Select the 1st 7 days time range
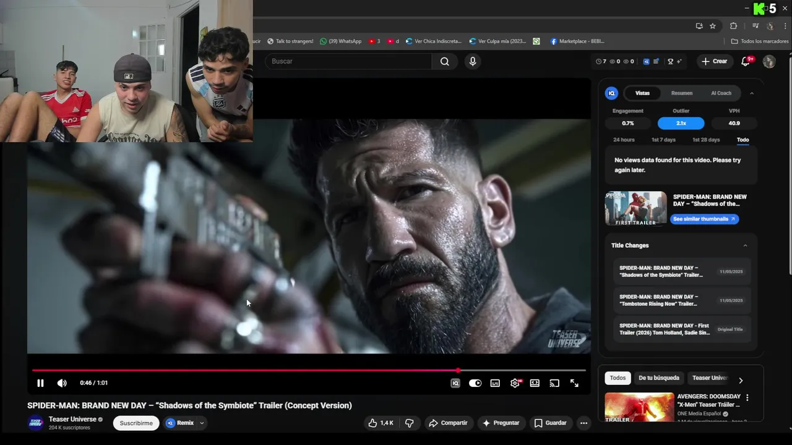Screen dimensions: 792x445 tap(663, 140)
